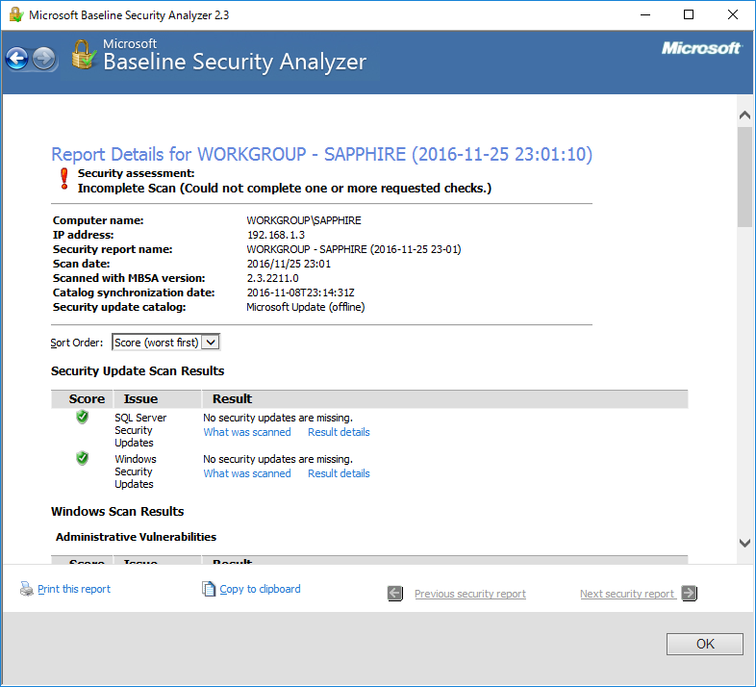
Task: Click the scrollbar down arrow
Action: [744, 544]
